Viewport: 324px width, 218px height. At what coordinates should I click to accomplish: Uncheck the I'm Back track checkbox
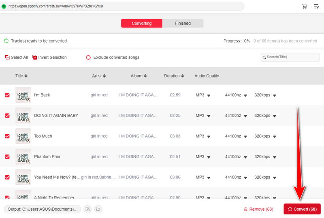pos(7,95)
